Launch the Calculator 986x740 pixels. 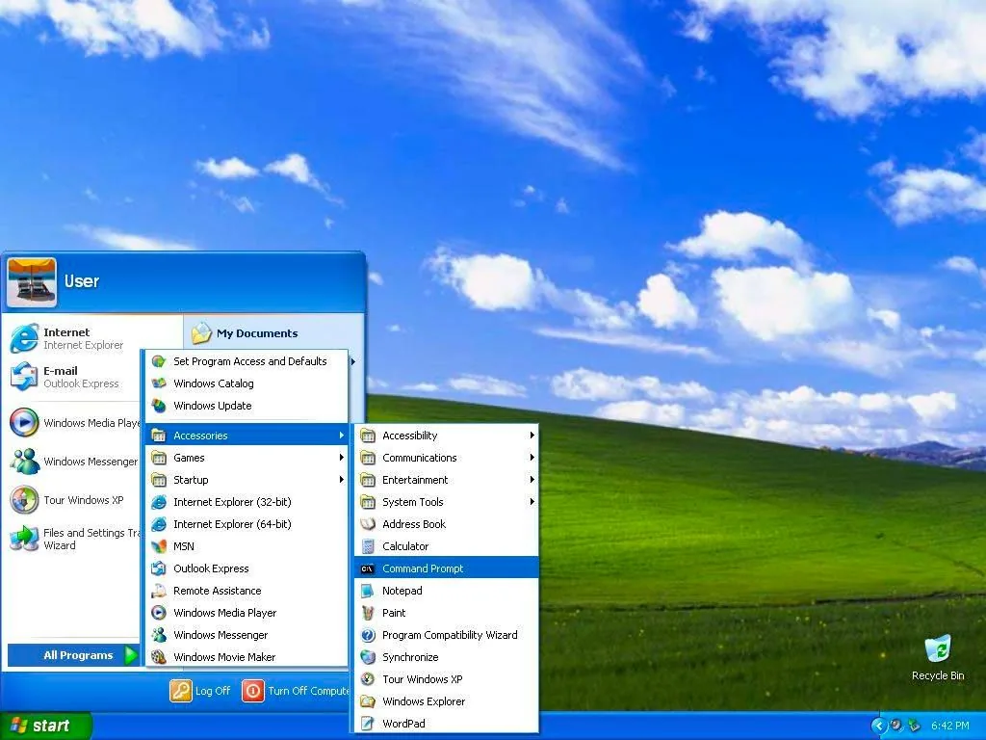click(x=406, y=545)
